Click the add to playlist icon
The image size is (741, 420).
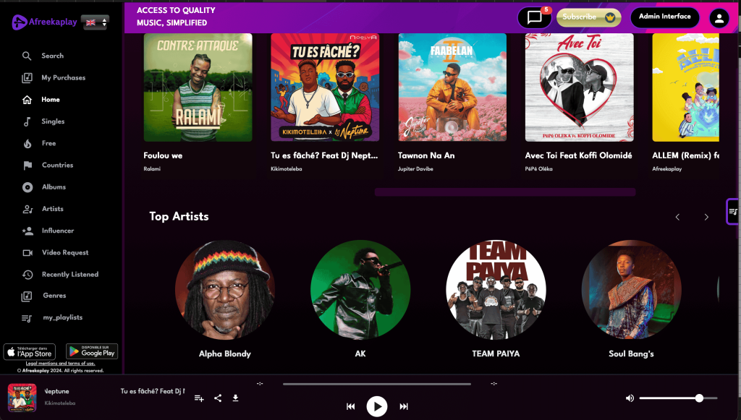tap(199, 398)
